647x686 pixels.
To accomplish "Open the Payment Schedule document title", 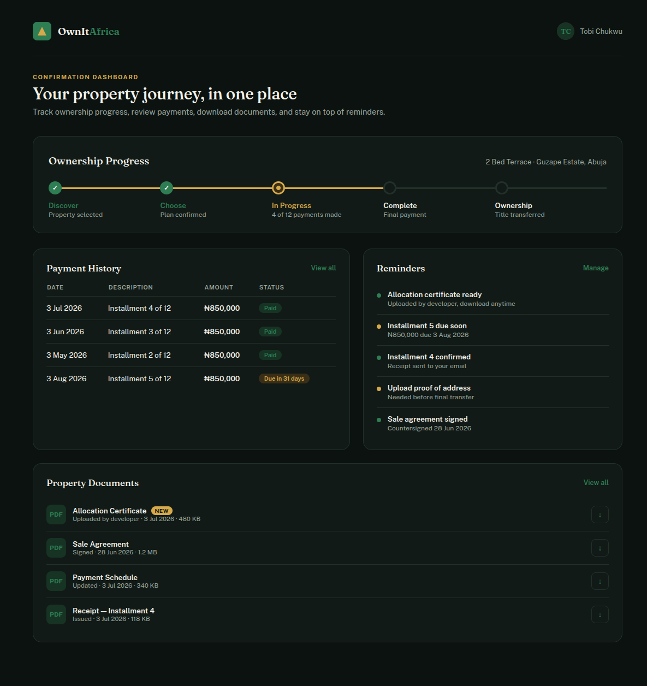I will [x=105, y=577].
